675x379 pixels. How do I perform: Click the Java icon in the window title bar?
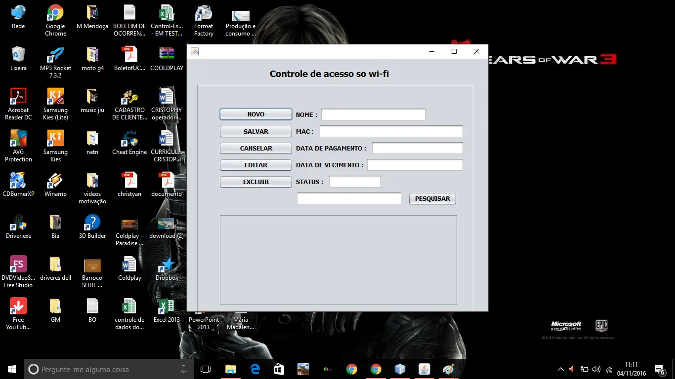195,51
